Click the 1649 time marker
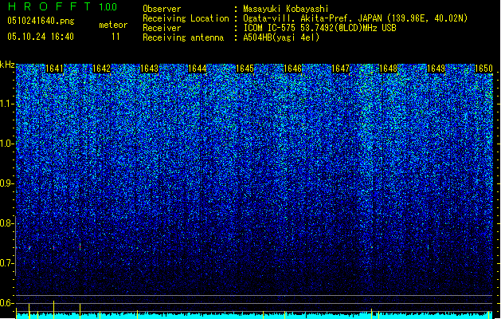 pos(436,69)
